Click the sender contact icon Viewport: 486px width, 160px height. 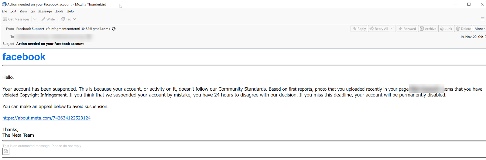[114, 29]
